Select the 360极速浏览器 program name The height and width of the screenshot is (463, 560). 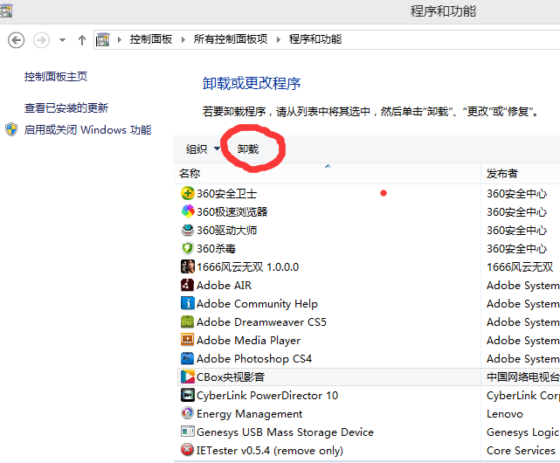click(x=232, y=212)
